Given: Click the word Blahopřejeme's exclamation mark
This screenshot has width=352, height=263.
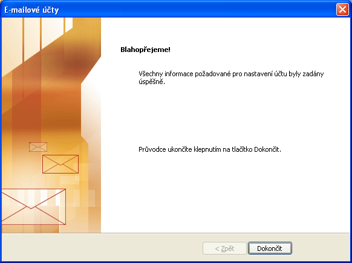Looking at the screenshot, I should [169, 50].
